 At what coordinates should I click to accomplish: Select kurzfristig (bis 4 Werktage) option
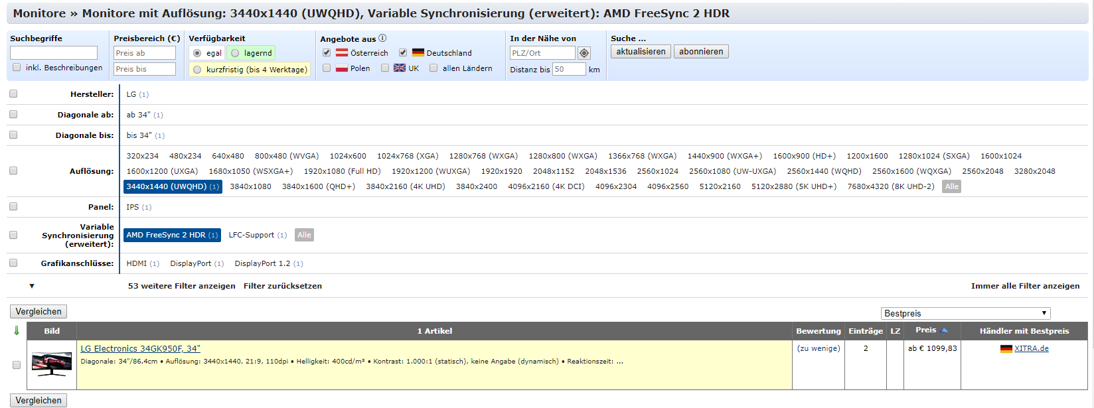pos(197,70)
